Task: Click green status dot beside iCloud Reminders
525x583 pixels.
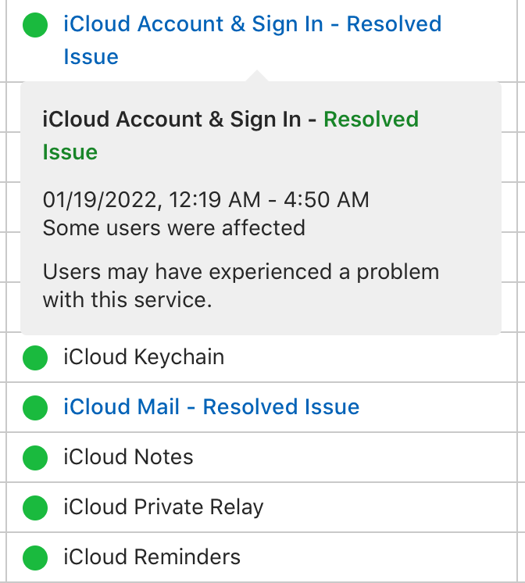Action: click(35, 557)
